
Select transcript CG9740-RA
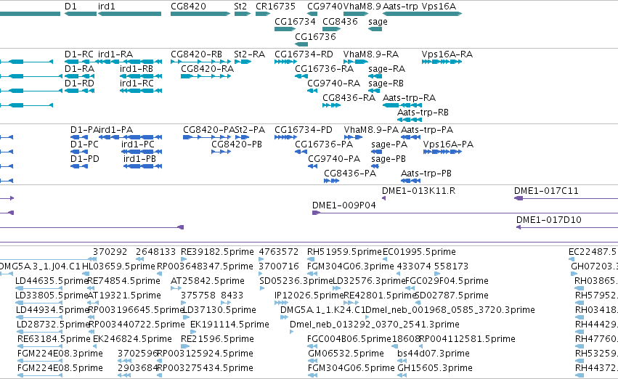333,83
